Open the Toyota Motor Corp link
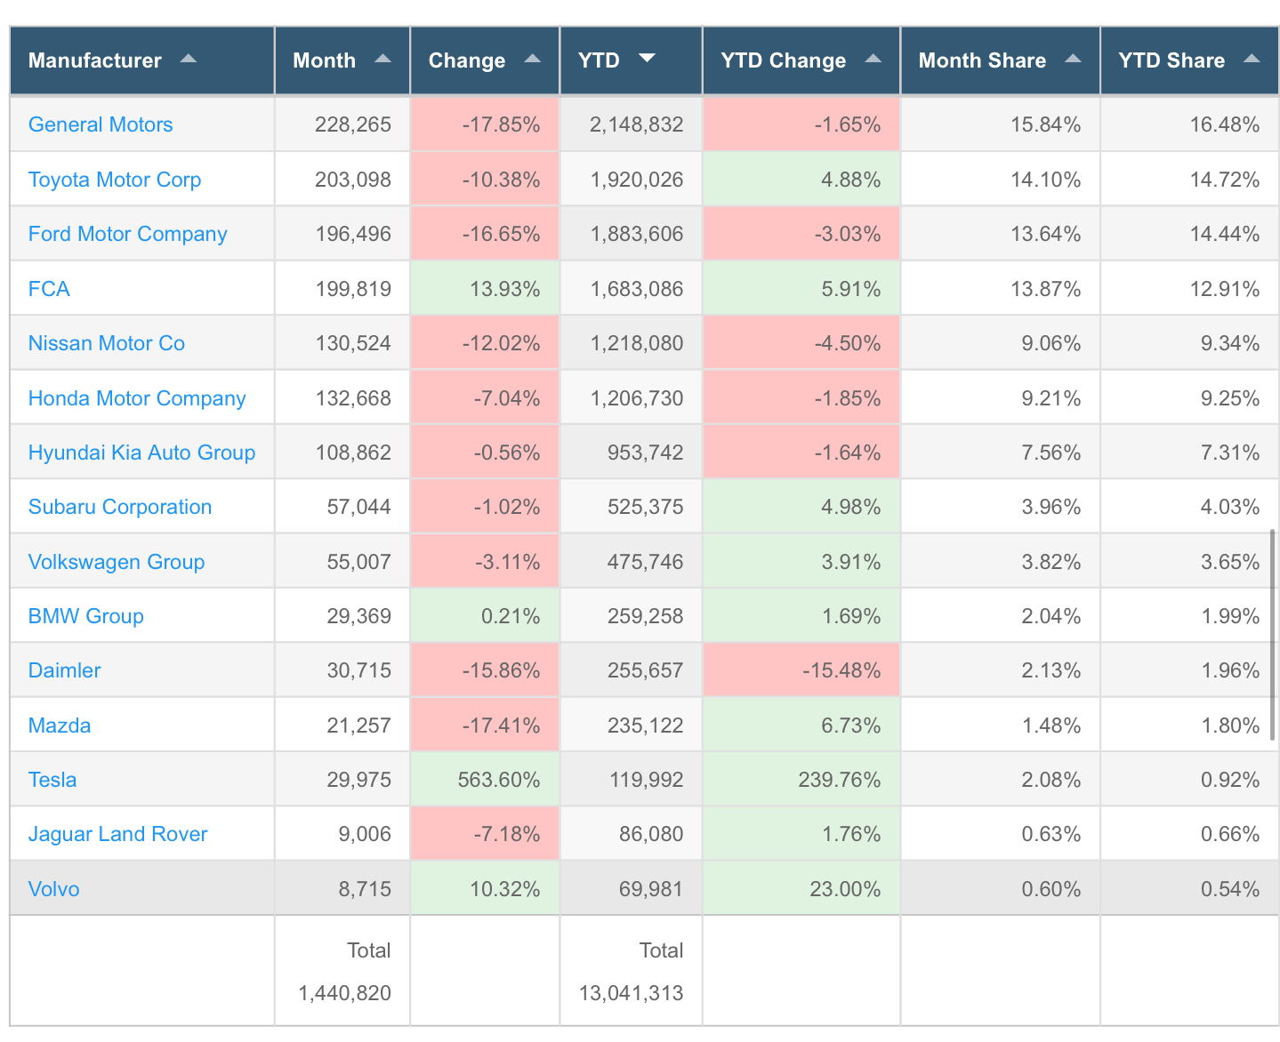This screenshot has width=1280, height=1042. 115,180
